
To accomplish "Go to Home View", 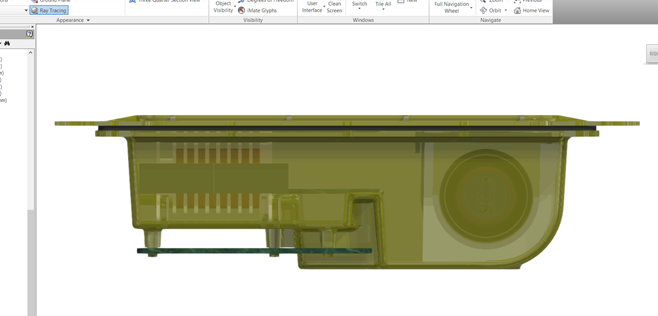I will [x=531, y=10].
